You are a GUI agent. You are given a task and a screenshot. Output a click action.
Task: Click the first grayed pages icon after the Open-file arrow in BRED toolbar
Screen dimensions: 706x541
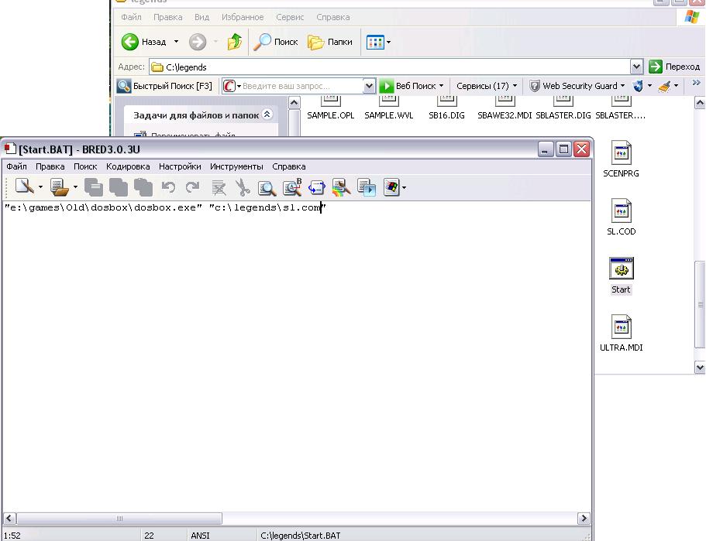94,187
